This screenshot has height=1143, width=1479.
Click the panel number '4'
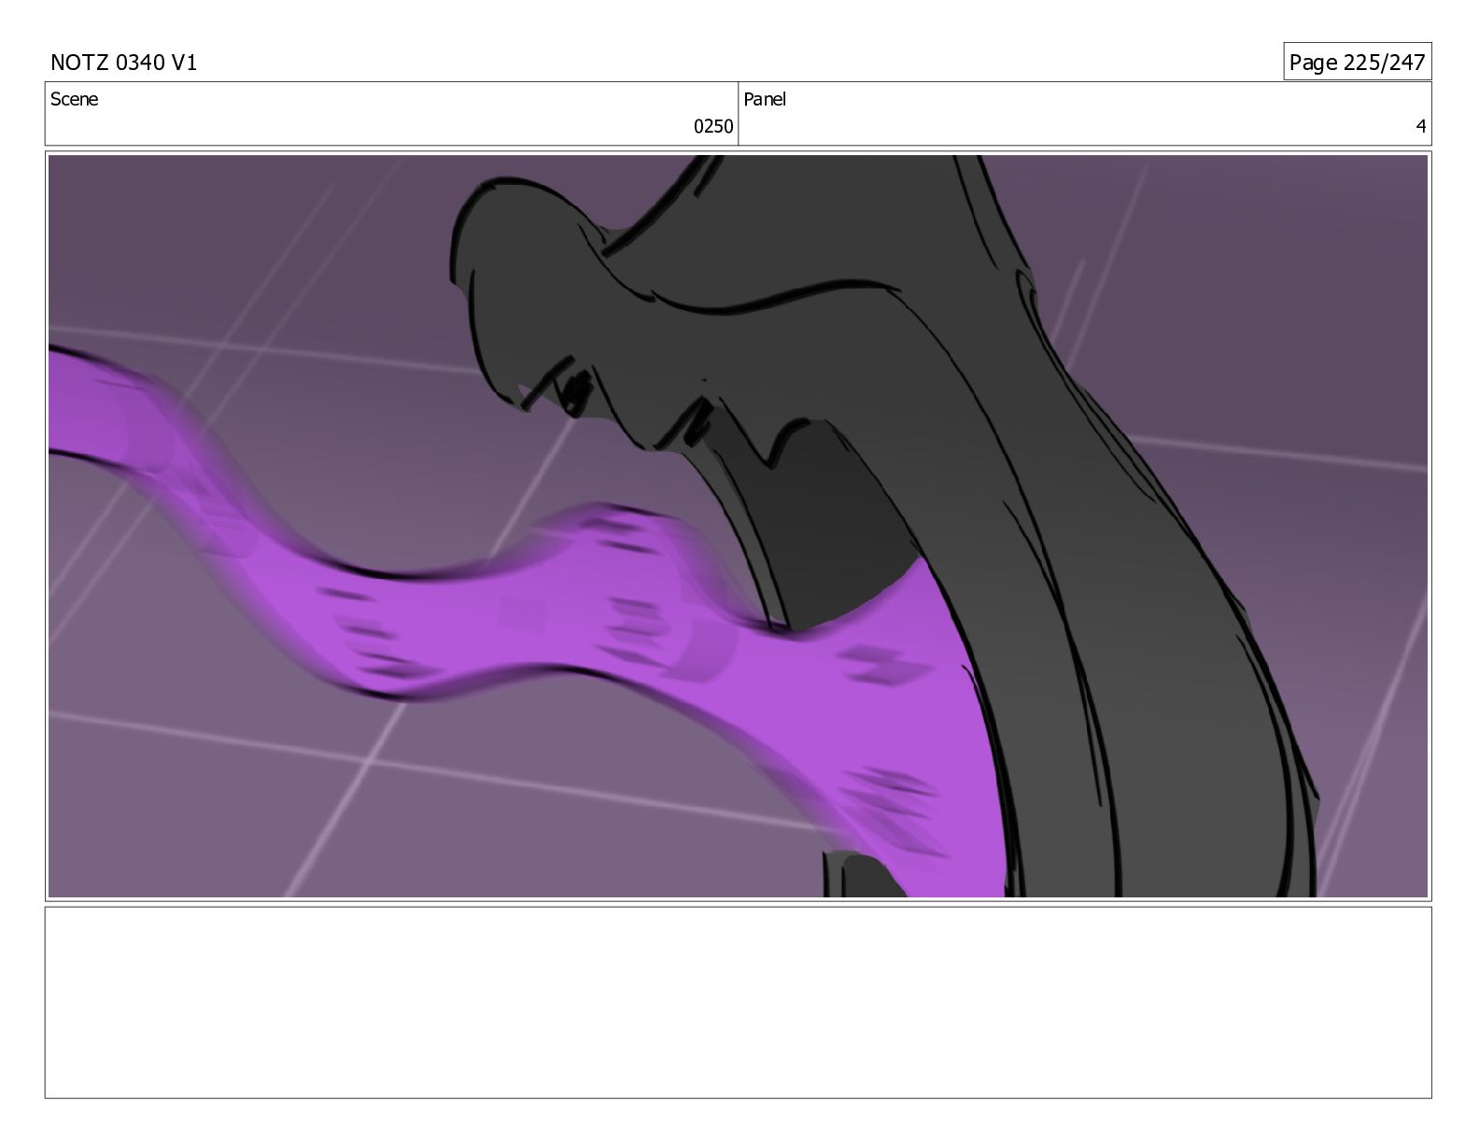1421,127
